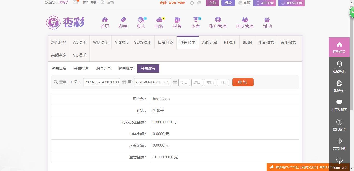Open the start date calendar picker
The height and width of the screenshot is (171, 354).
point(124,82)
